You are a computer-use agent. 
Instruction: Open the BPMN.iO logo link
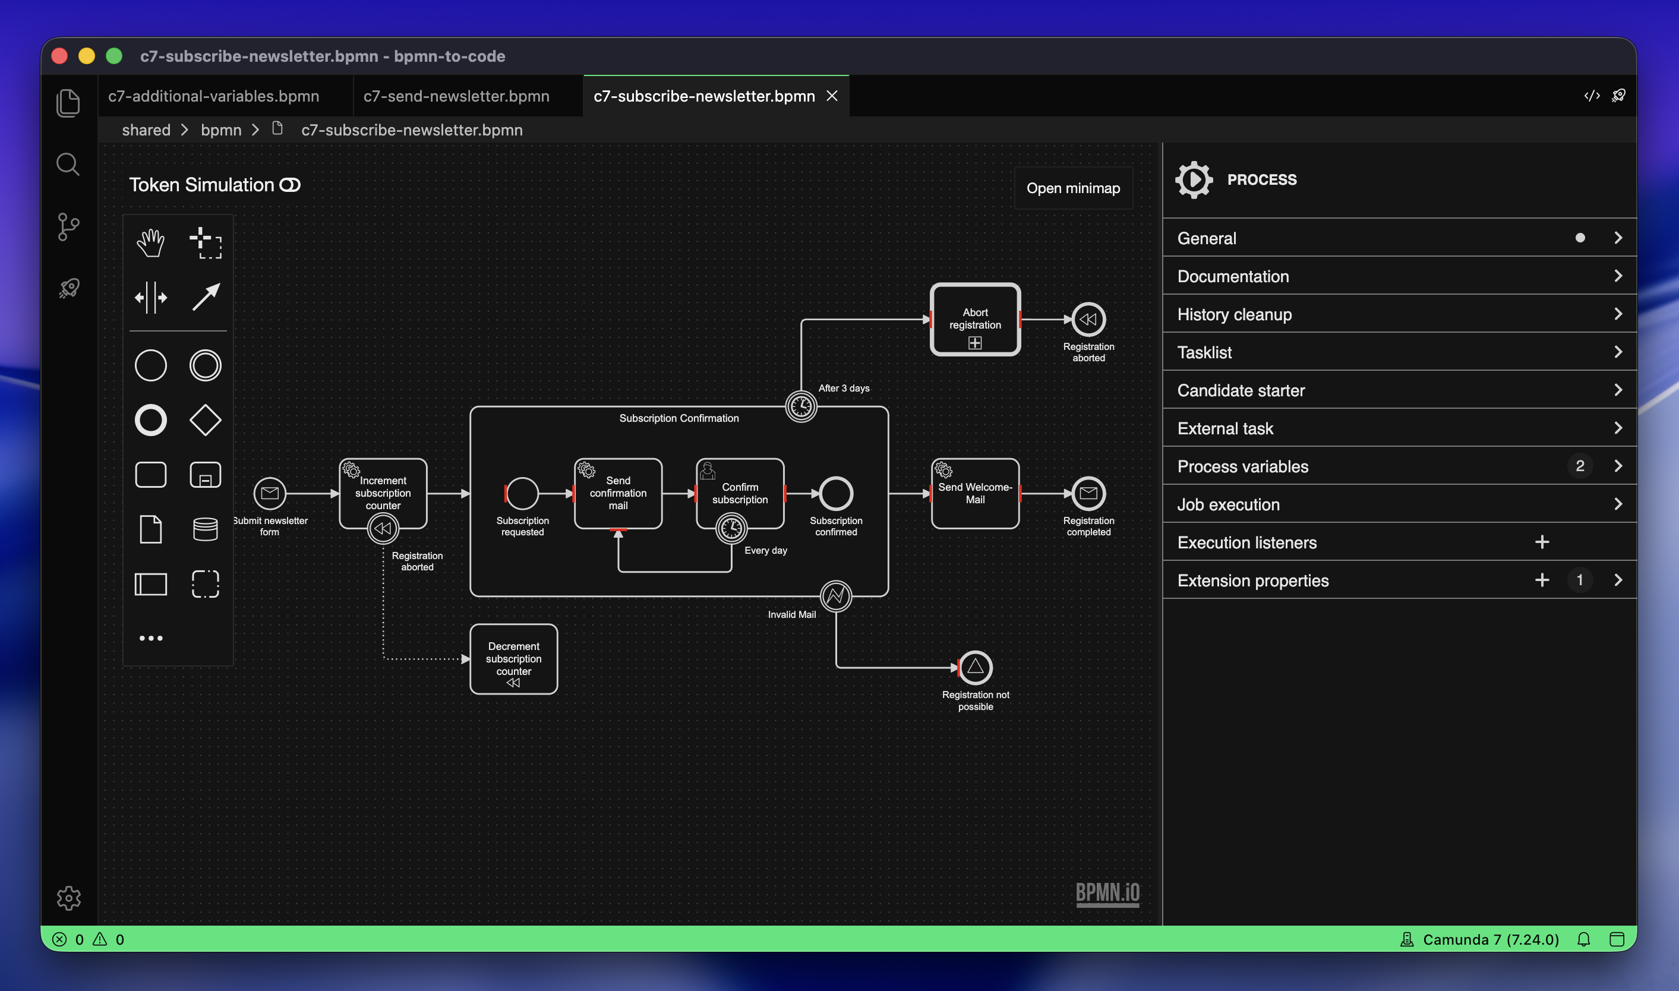pos(1107,894)
